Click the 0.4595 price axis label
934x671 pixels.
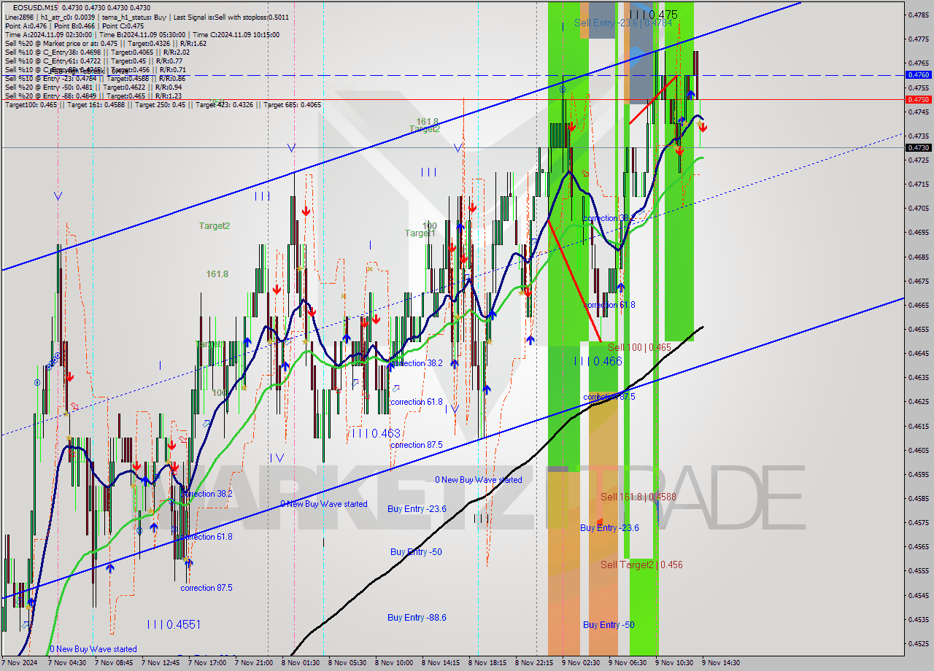[x=918, y=474]
